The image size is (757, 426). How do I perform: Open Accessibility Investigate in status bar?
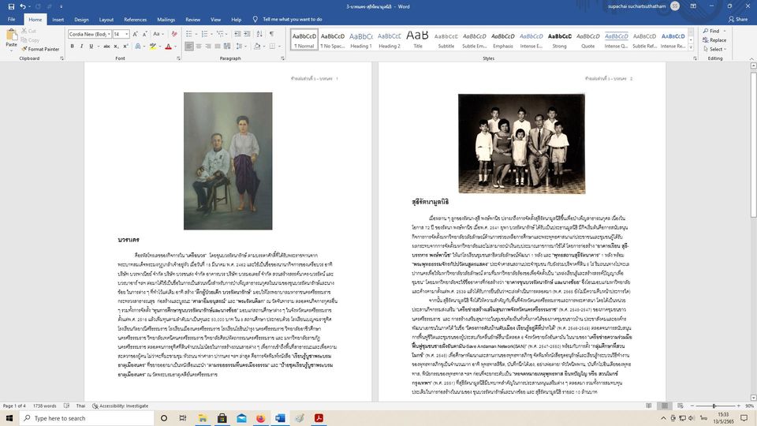point(120,405)
